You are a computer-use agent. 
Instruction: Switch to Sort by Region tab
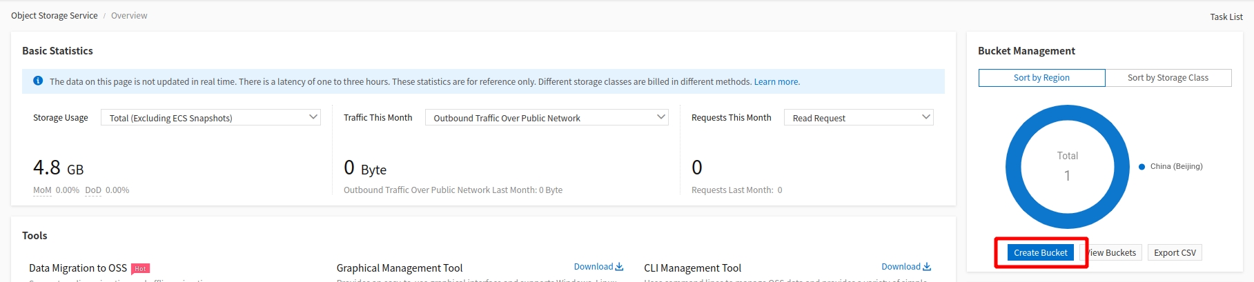[1041, 78]
